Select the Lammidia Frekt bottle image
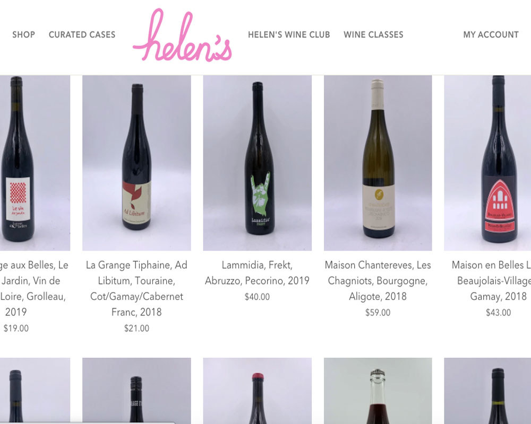The width and height of the screenshot is (531, 424). point(258,163)
